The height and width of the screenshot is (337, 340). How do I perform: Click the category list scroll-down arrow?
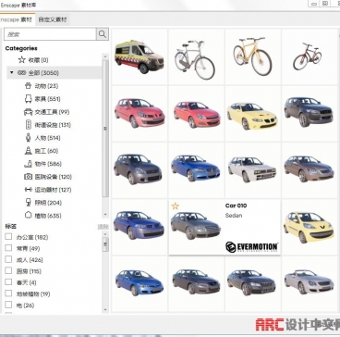pyautogui.click(x=105, y=215)
